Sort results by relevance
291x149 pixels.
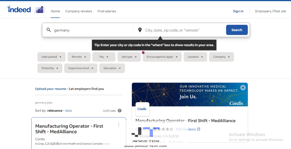(55, 111)
